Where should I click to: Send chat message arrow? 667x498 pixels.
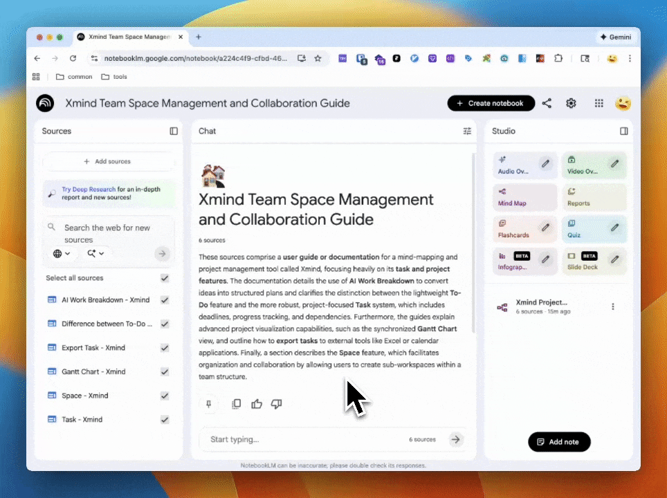(455, 439)
